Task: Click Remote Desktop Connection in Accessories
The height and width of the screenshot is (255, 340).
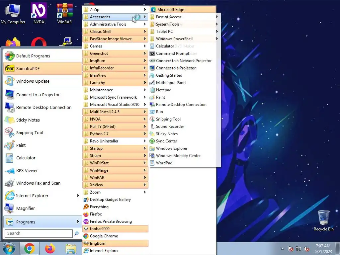Action: 184,105
